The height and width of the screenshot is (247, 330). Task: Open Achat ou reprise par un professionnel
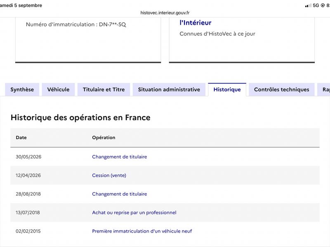coord(134,212)
